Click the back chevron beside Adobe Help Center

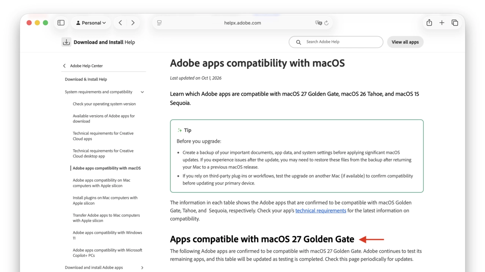(64, 66)
